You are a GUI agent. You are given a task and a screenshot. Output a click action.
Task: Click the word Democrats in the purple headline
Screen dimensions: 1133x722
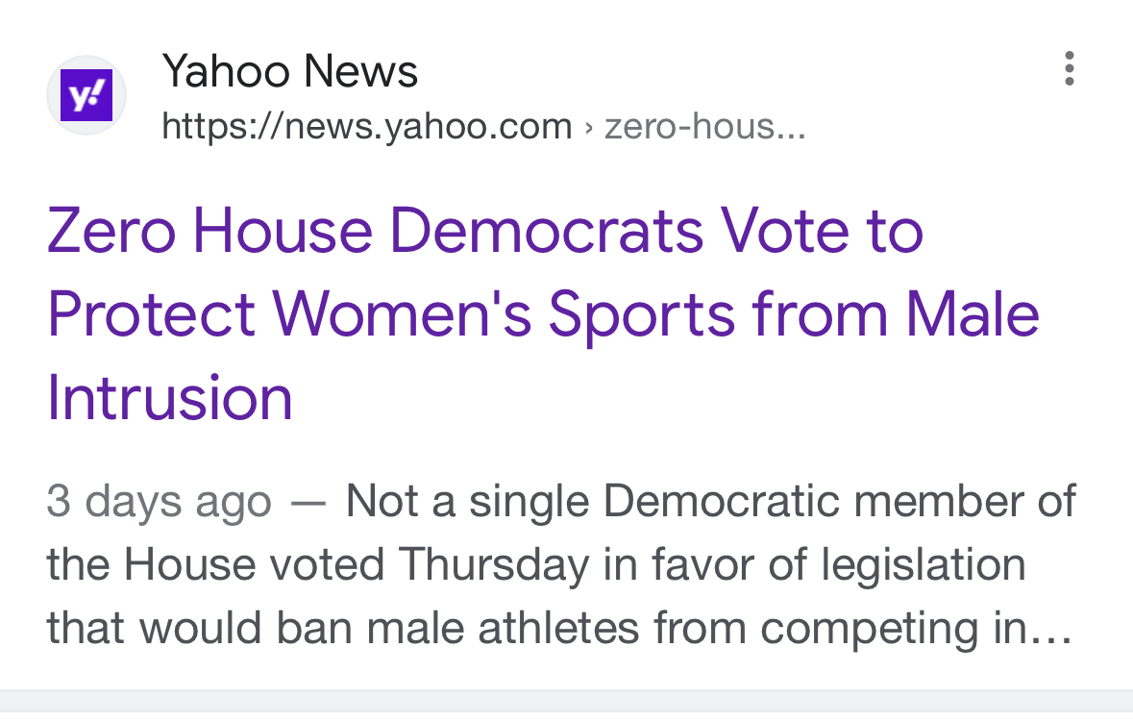pos(546,231)
